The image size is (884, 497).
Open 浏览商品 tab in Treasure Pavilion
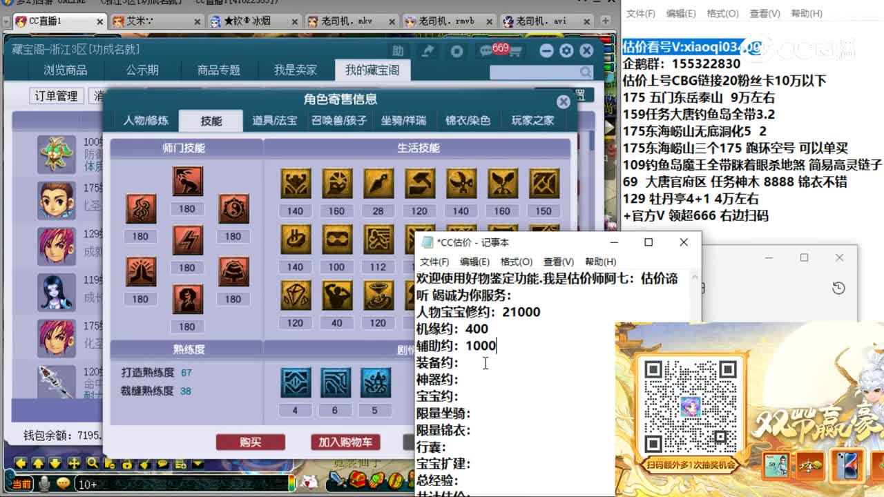[66, 70]
